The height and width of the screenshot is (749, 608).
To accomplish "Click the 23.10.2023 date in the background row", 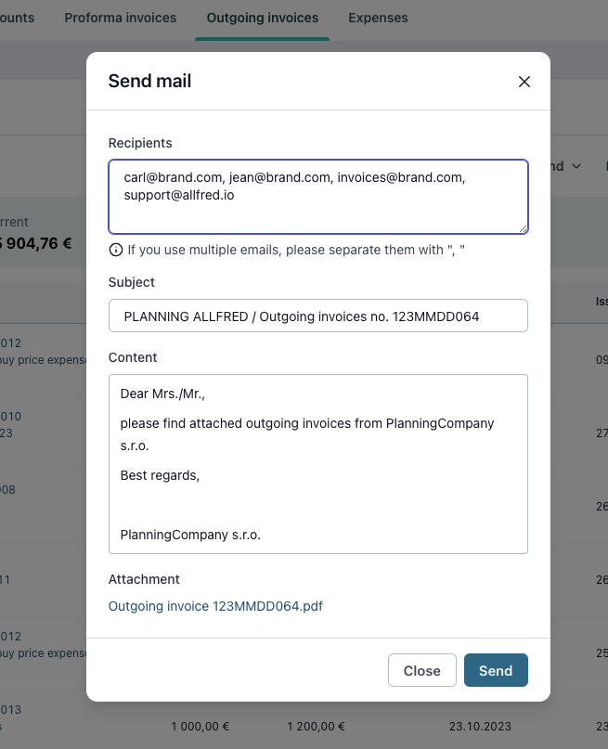I will pos(480,727).
